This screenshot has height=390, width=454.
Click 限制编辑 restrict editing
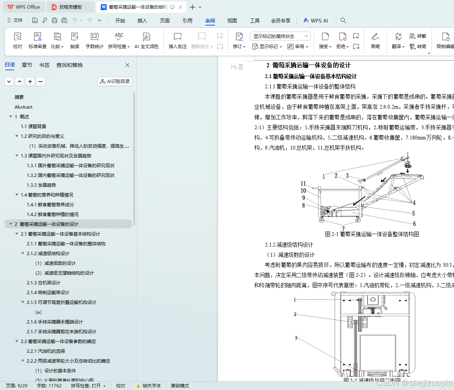click(446, 41)
